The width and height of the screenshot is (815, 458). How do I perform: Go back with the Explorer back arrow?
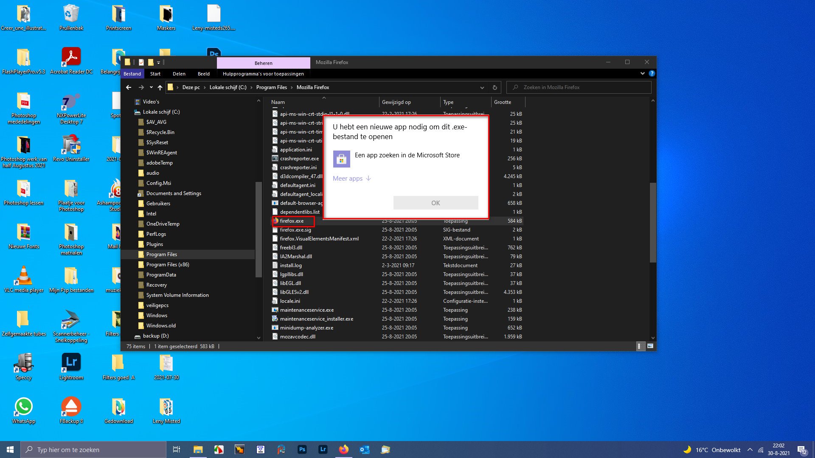tap(129, 87)
